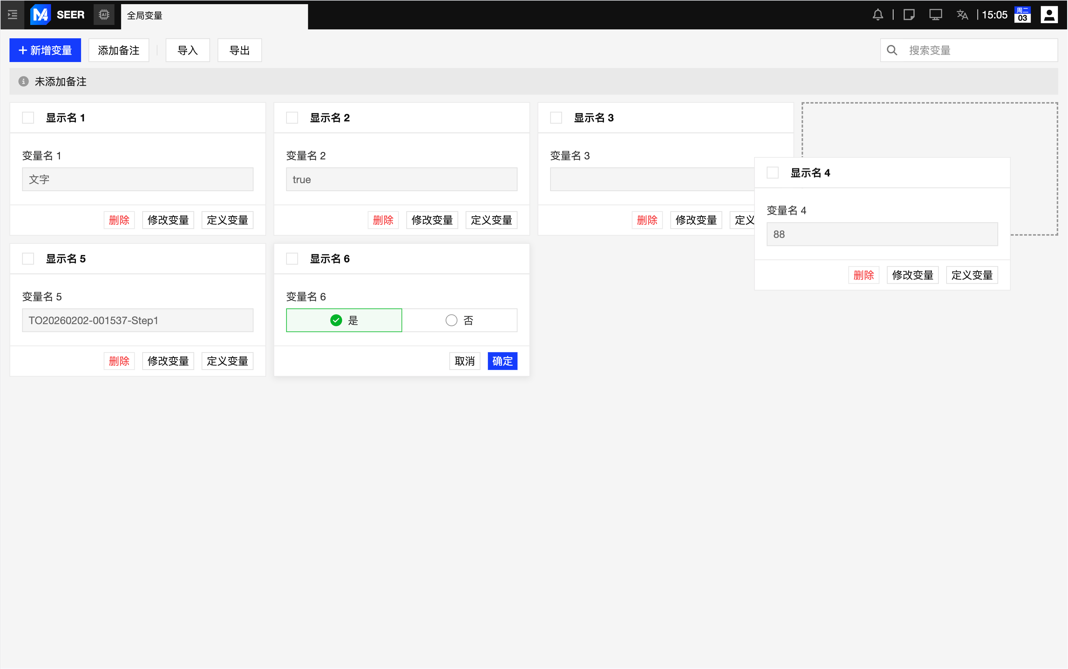Screen dimensions: 1068x669
Task: Click the SEER logo icon
Action: [x=40, y=15]
